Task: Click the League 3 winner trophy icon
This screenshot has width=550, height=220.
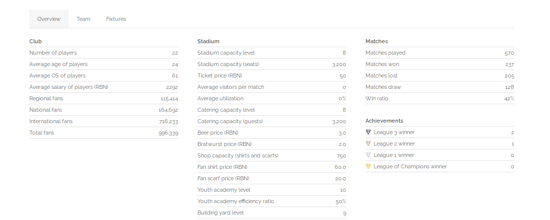Action: click(368, 132)
